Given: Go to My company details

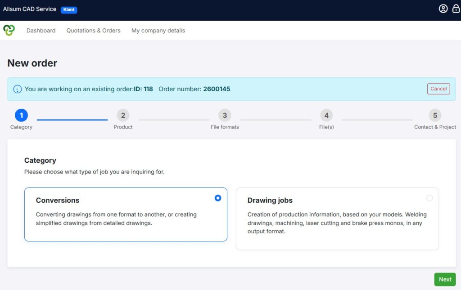Looking at the screenshot, I should [158, 31].
